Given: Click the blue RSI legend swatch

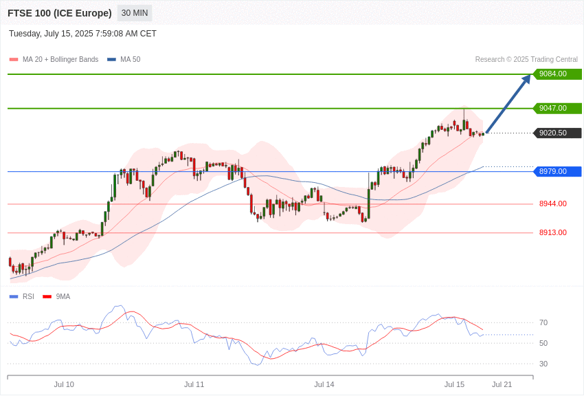Looking at the screenshot, I should coord(14,297).
